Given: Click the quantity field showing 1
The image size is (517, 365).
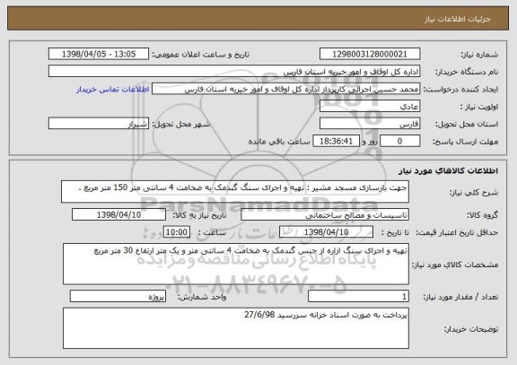Looking at the screenshot, I should pyautogui.click(x=358, y=296).
